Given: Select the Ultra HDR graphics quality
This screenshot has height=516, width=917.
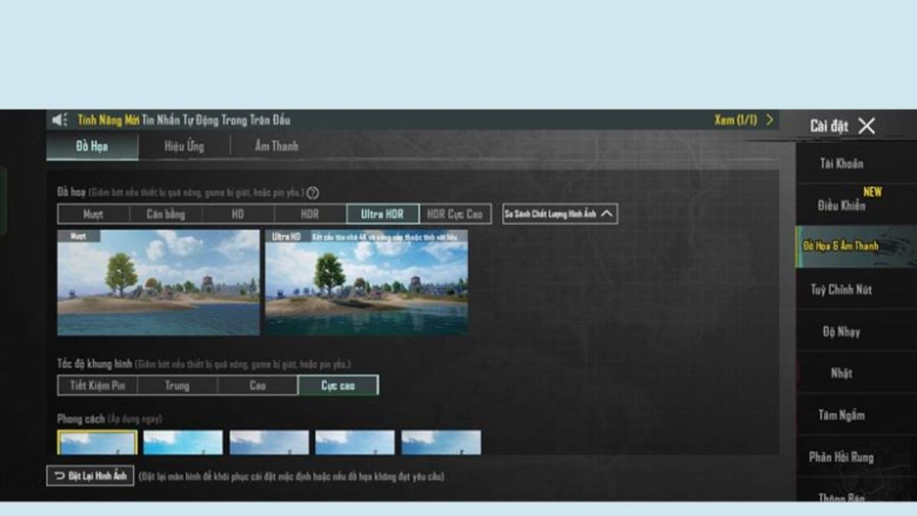Looking at the screenshot, I should (x=382, y=214).
